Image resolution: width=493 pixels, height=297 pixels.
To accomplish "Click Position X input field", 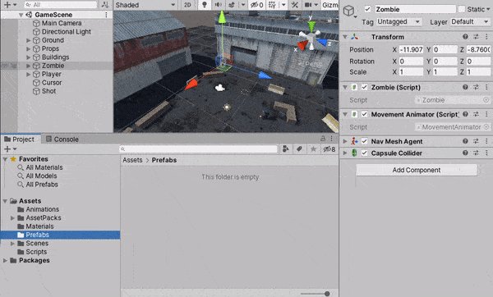I will [412, 49].
